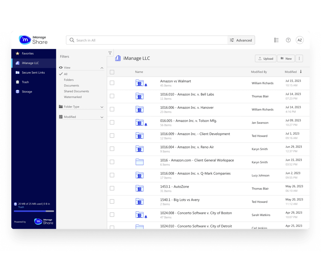Click the bell on Amazon Inc. v. Tolson Mfg.
Viewport: 321px width, 260px height.
(146, 124)
